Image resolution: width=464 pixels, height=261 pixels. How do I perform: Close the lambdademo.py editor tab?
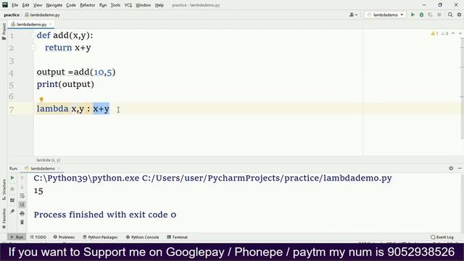coord(50,24)
